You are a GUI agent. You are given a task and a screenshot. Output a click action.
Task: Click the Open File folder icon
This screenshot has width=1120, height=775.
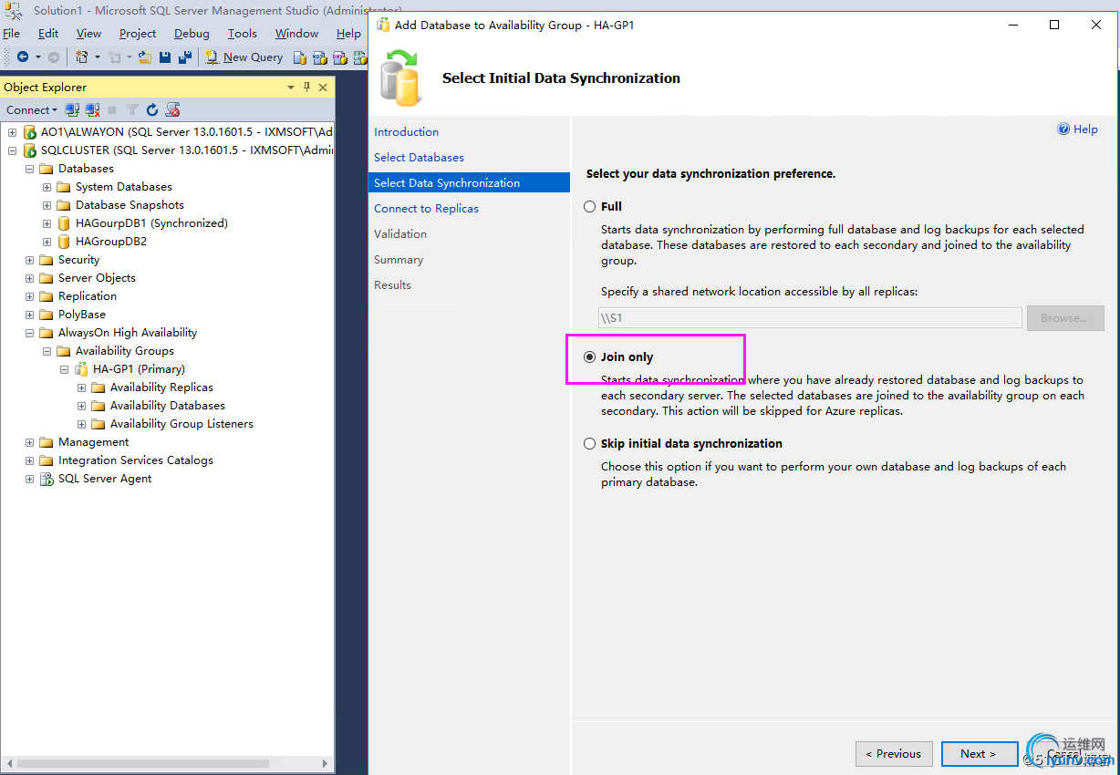[x=147, y=57]
